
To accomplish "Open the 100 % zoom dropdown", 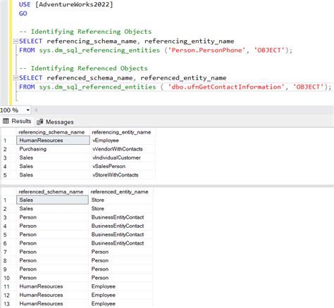I will click(x=28, y=110).
